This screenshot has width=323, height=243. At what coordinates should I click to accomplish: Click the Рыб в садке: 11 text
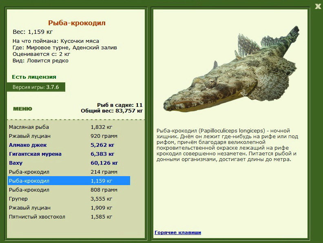(x=119, y=105)
